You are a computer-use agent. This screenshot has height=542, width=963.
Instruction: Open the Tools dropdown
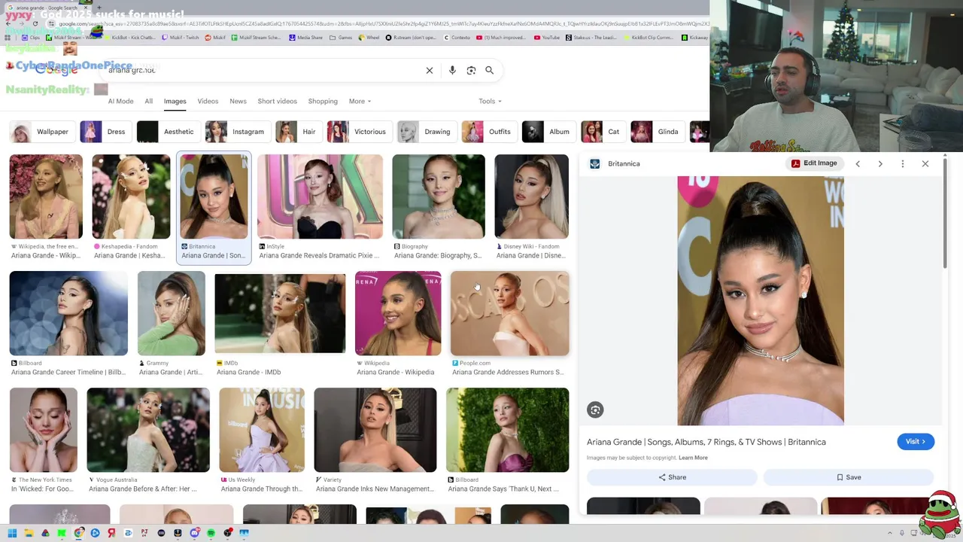[x=490, y=101]
